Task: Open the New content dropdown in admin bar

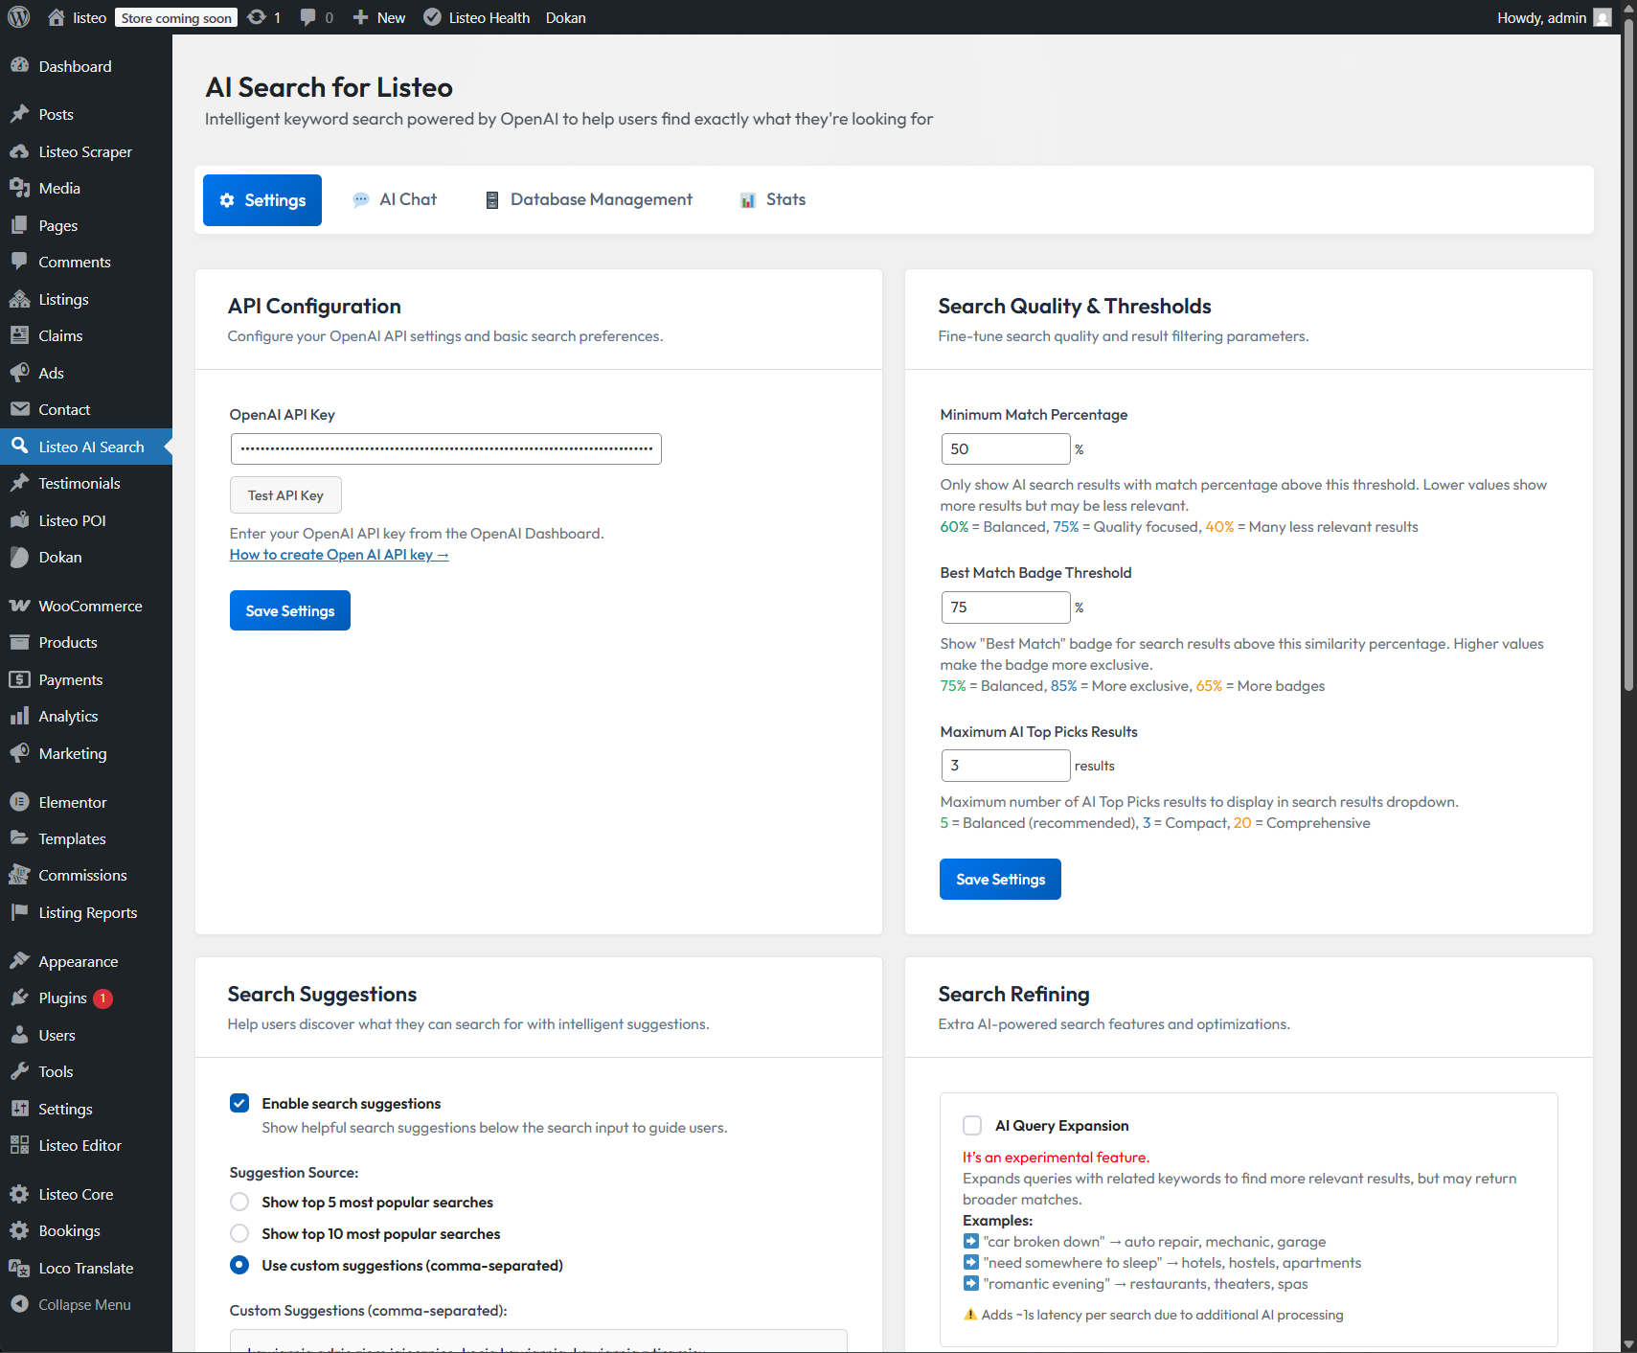Action: click(x=379, y=17)
